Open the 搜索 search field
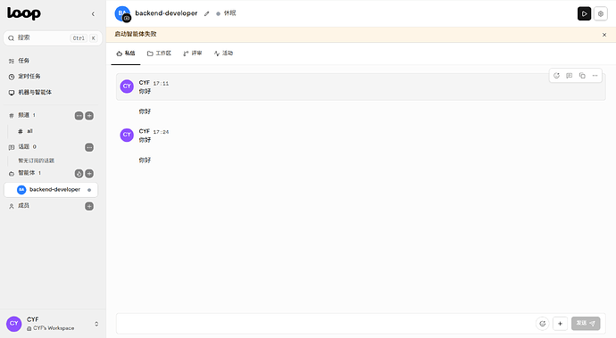The height and width of the screenshot is (338, 616). tap(53, 38)
